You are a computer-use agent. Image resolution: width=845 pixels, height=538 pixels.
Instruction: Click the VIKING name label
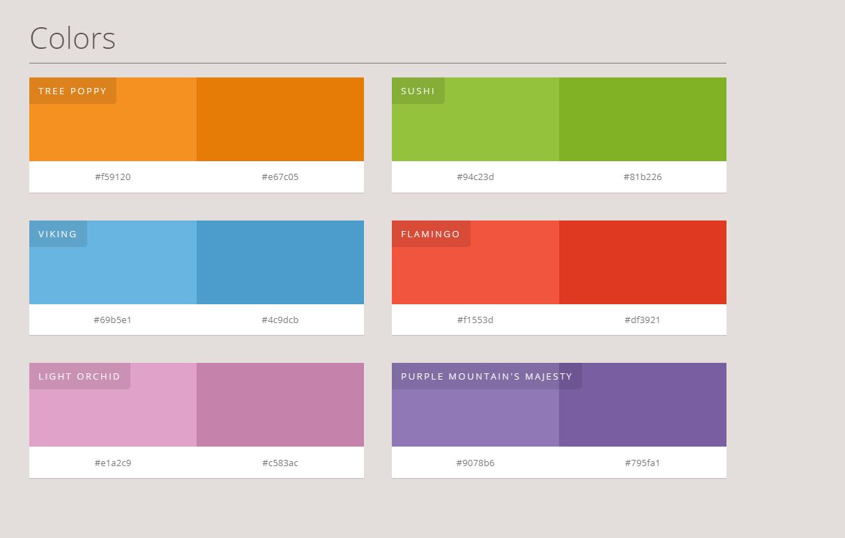58,234
